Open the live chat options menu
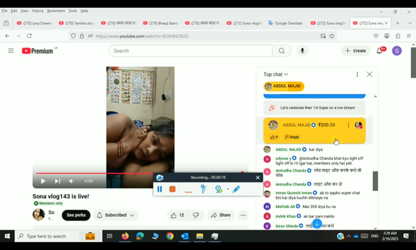Viewport: 416px width, 250px height. coord(357,74)
